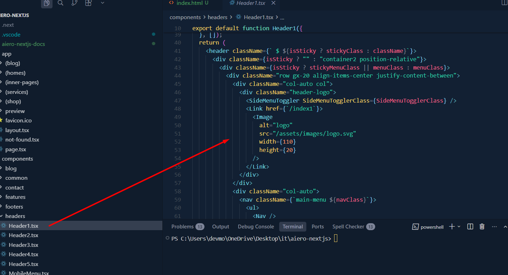Open the Spell Checker panel tab
Screen dimensions: 508x275
[348, 227]
